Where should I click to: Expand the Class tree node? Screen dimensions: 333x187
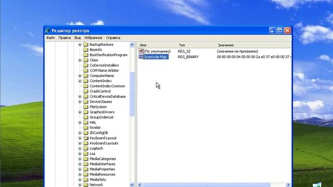(80, 60)
